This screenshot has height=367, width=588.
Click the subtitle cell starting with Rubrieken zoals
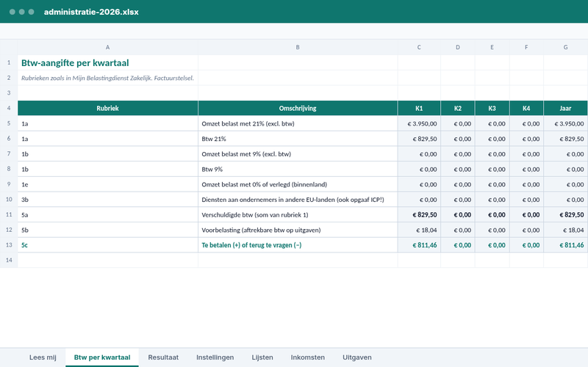[107, 78]
